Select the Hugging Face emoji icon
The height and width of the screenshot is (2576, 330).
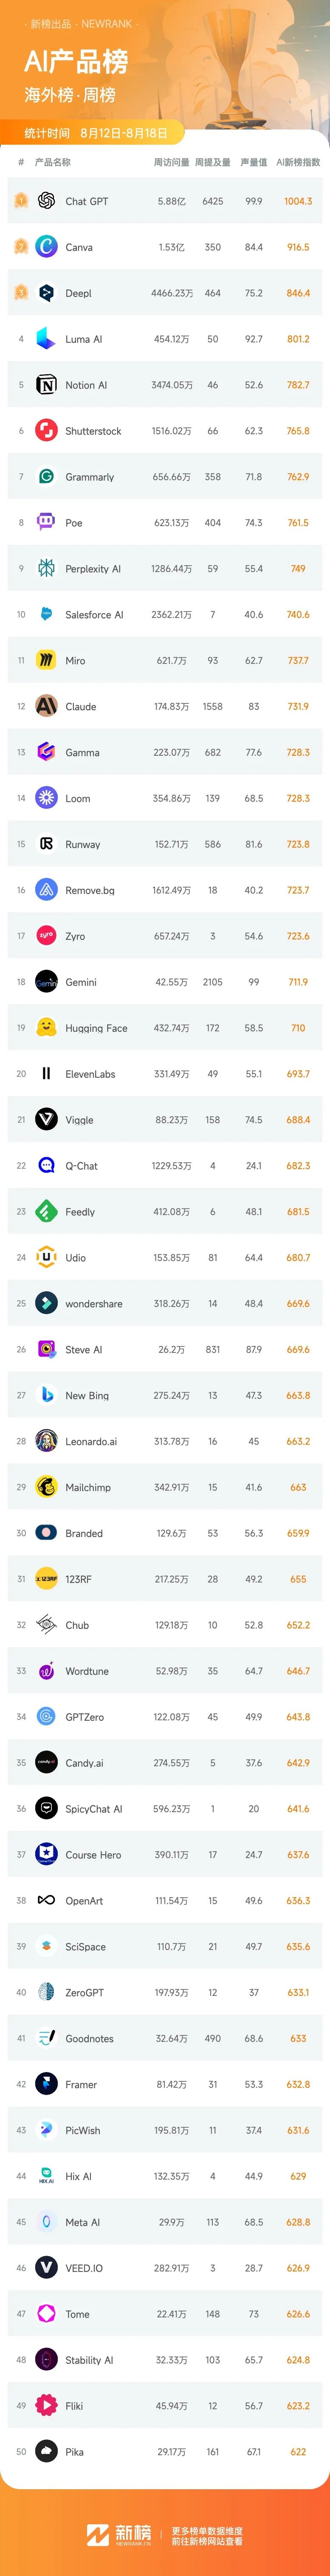tap(46, 1028)
